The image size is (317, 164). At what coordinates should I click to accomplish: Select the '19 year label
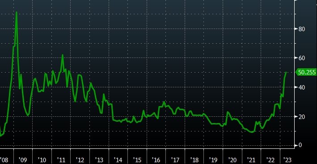click(213, 160)
